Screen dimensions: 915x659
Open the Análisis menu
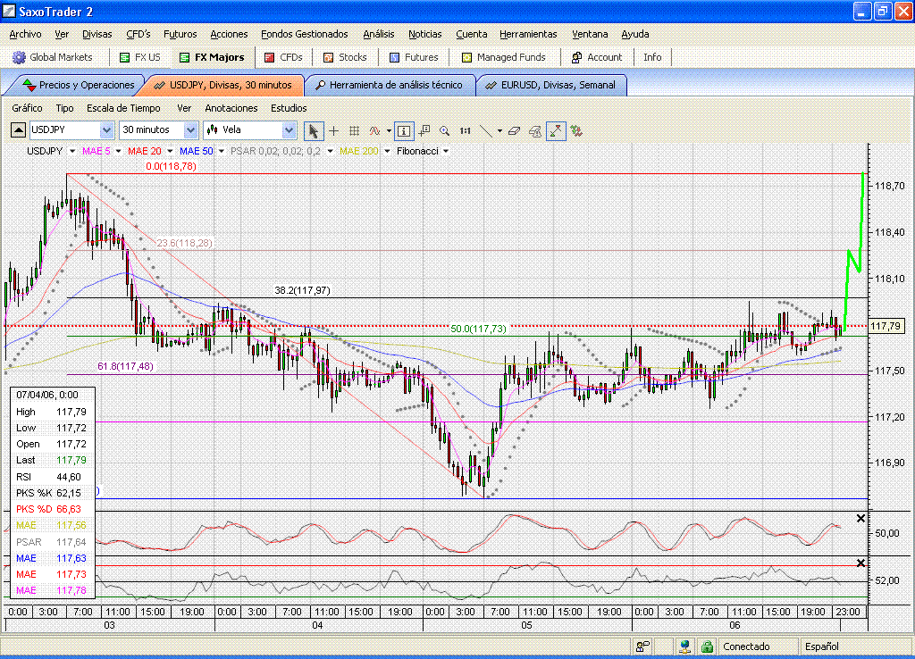(x=379, y=35)
